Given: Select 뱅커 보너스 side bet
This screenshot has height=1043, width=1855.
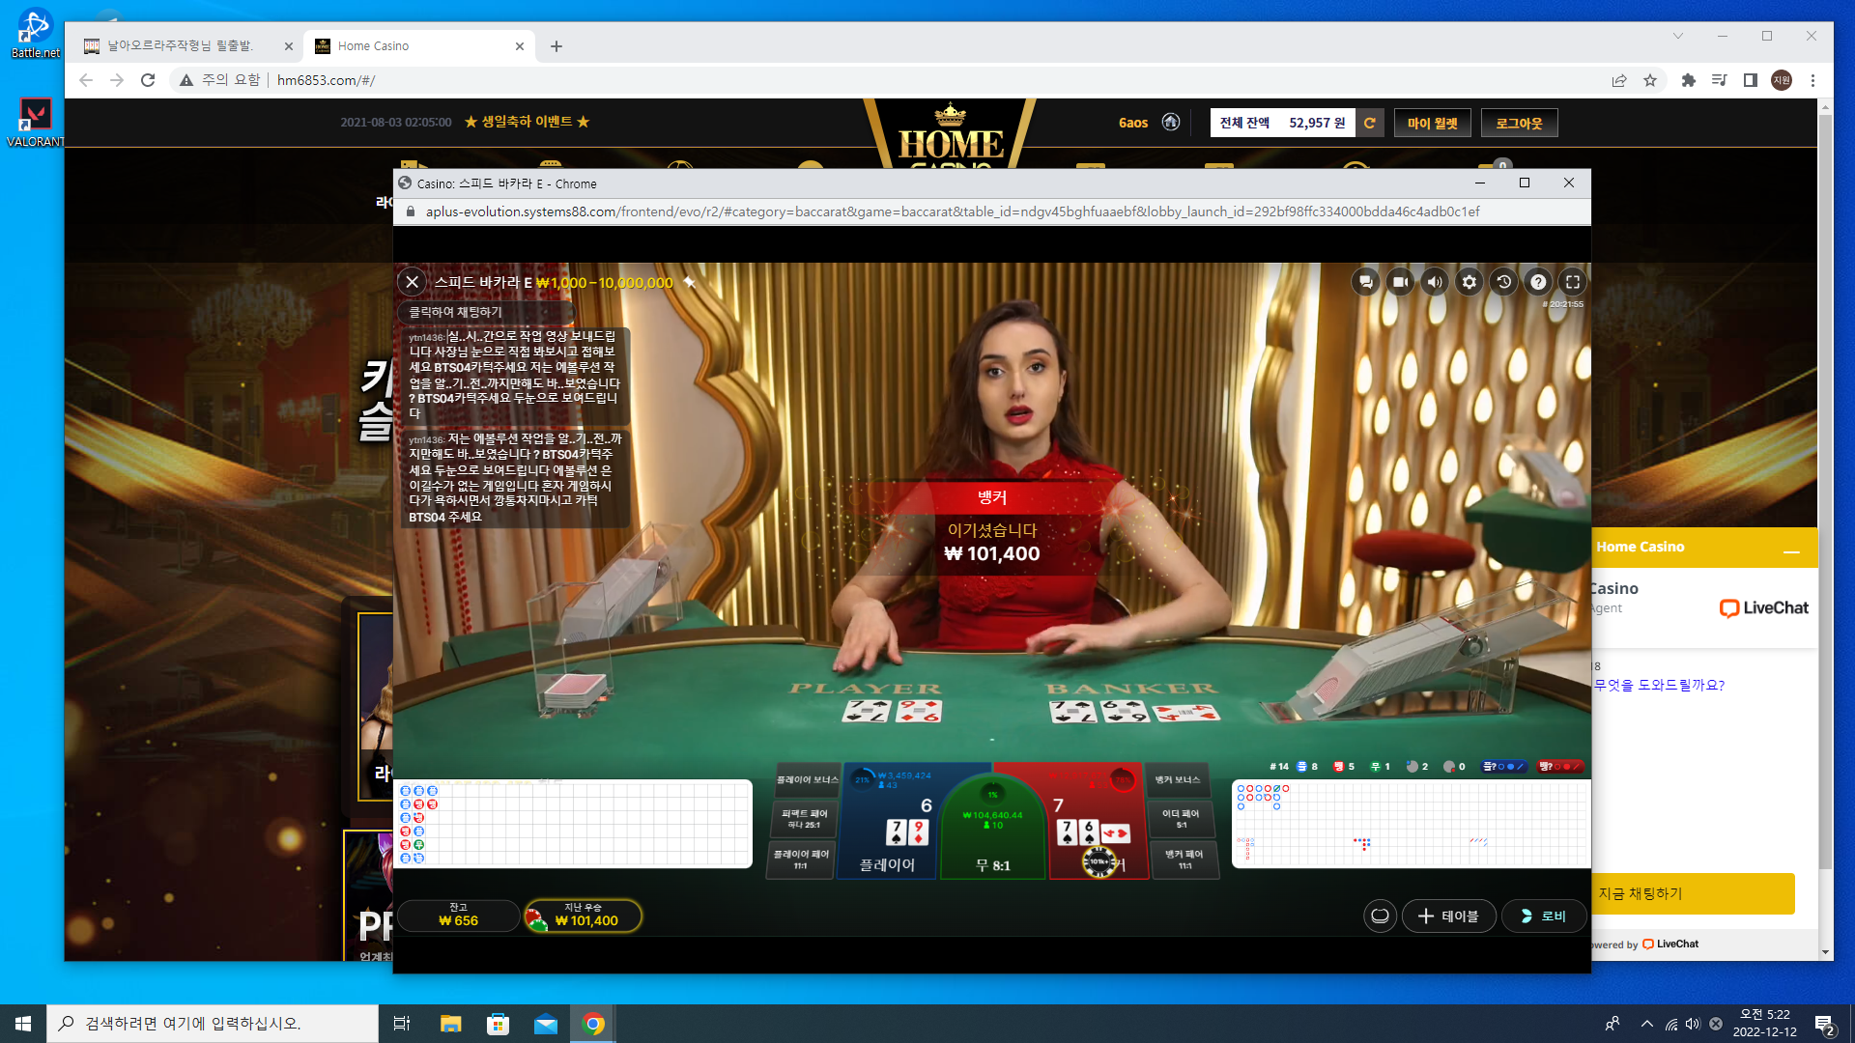Looking at the screenshot, I should [1178, 780].
